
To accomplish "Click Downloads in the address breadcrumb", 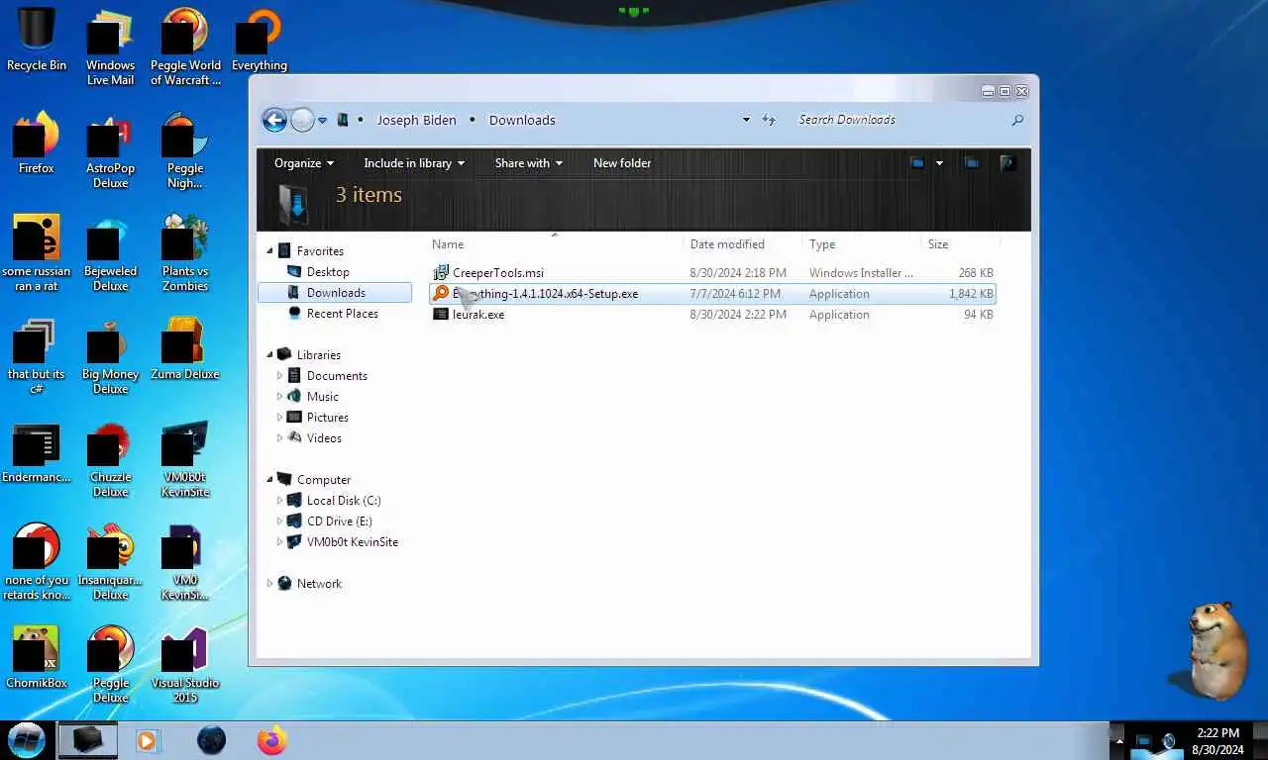I will [522, 120].
